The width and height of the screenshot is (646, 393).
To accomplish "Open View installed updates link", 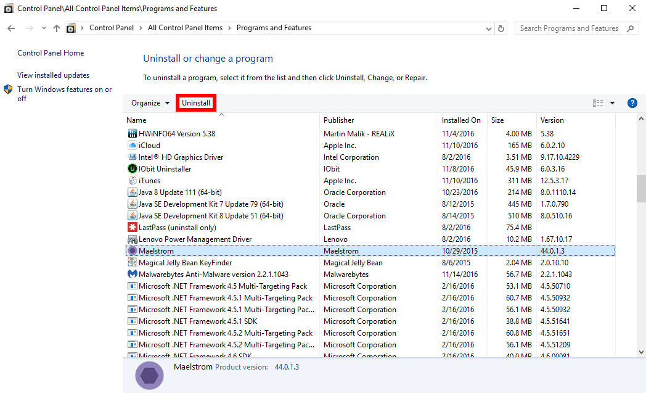I will [x=53, y=75].
